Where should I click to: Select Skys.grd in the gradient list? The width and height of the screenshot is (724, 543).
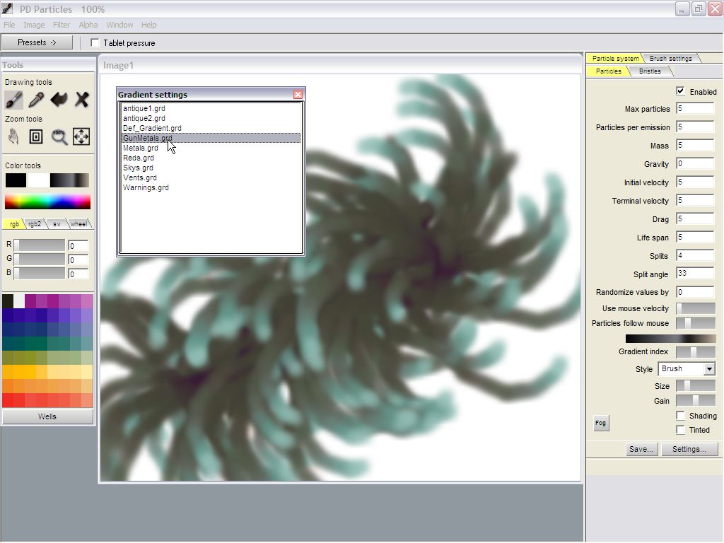[x=138, y=168]
